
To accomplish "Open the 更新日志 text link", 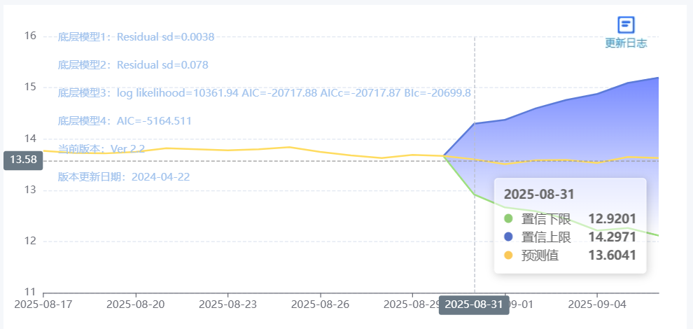I will pyautogui.click(x=626, y=43).
